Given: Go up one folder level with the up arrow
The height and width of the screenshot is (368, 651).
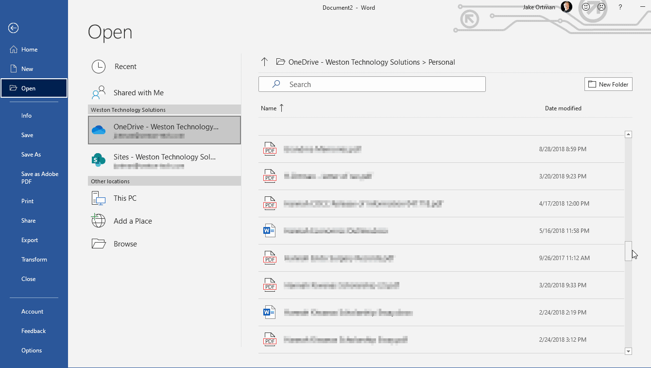Looking at the screenshot, I should click(264, 62).
